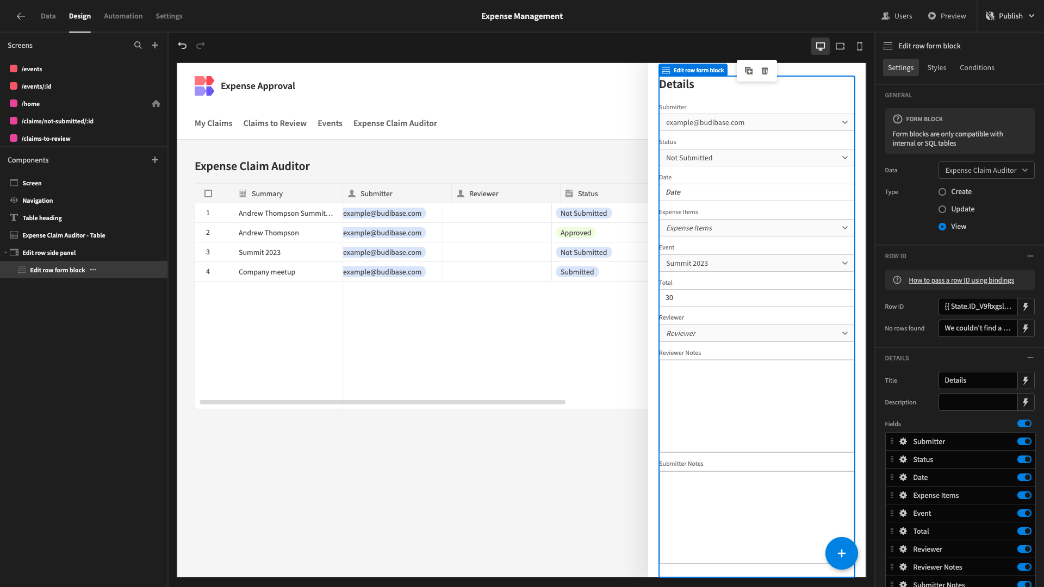Open binding lightning for No rows found
Screen dimensions: 1044x587
click(x=1026, y=328)
